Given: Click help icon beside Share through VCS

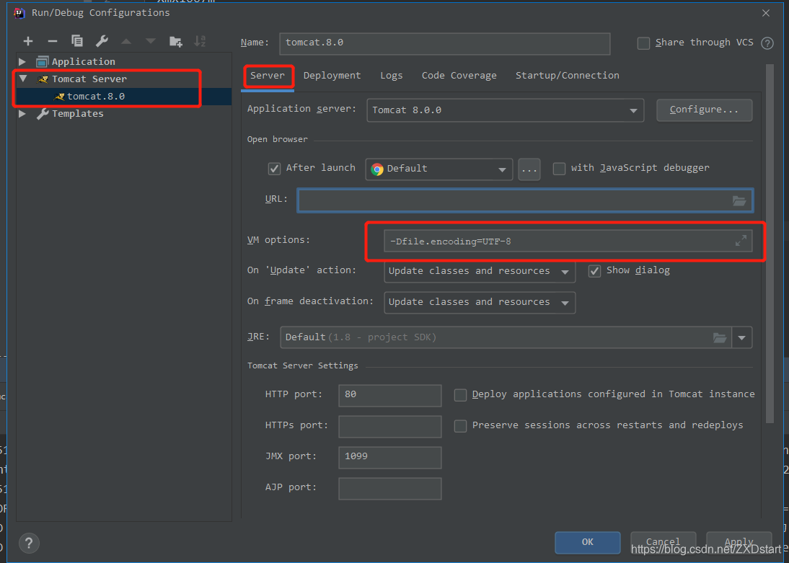Looking at the screenshot, I should [x=767, y=43].
